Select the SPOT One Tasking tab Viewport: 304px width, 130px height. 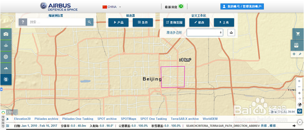pyautogui.click(x=154, y=119)
